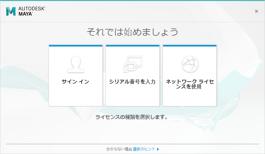Click the network globe icon
The height and width of the screenshot is (154, 265).
tap(190, 64)
